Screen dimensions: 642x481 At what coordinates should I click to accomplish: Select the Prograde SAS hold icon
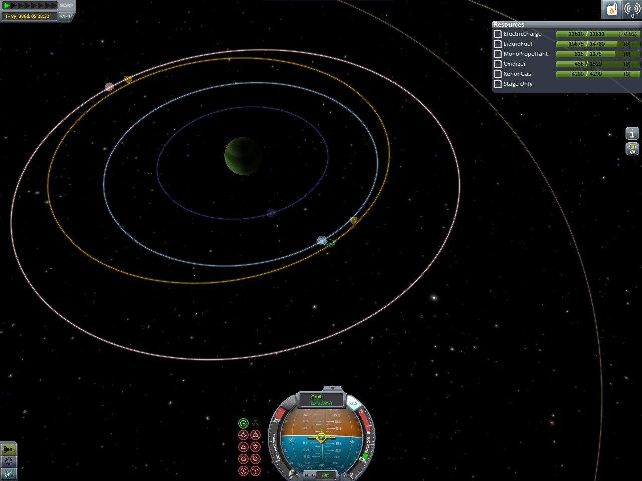pyautogui.click(x=243, y=435)
